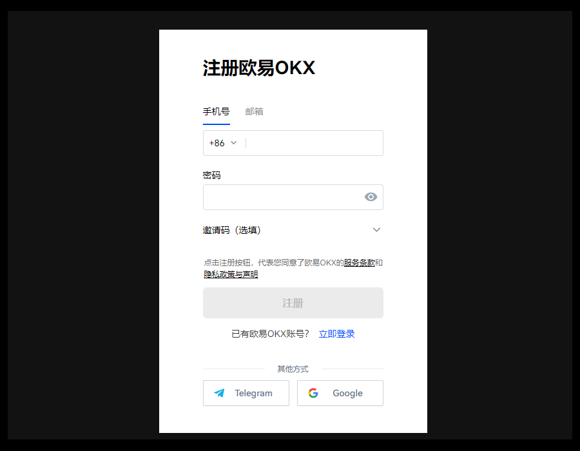The image size is (580, 451).
Task: Click the chevron arrow beside +86
Action: click(x=234, y=143)
